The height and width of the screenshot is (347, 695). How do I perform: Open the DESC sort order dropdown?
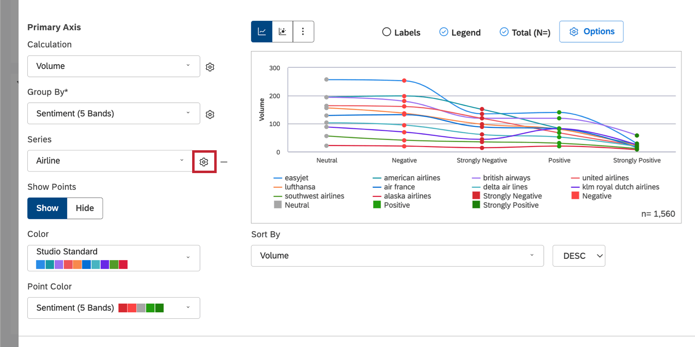[x=578, y=256]
